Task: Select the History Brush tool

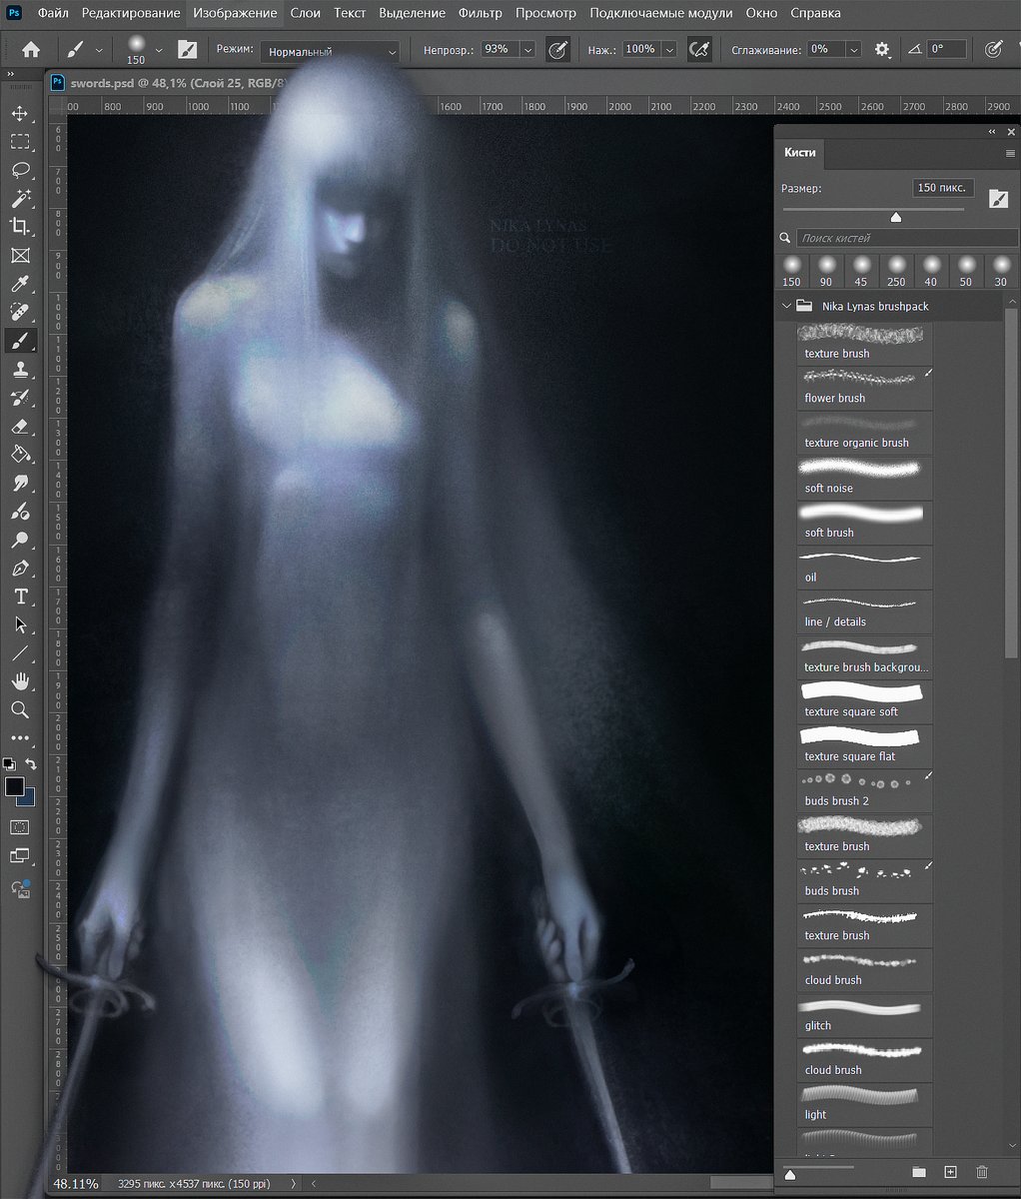Action: [x=20, y=398]
